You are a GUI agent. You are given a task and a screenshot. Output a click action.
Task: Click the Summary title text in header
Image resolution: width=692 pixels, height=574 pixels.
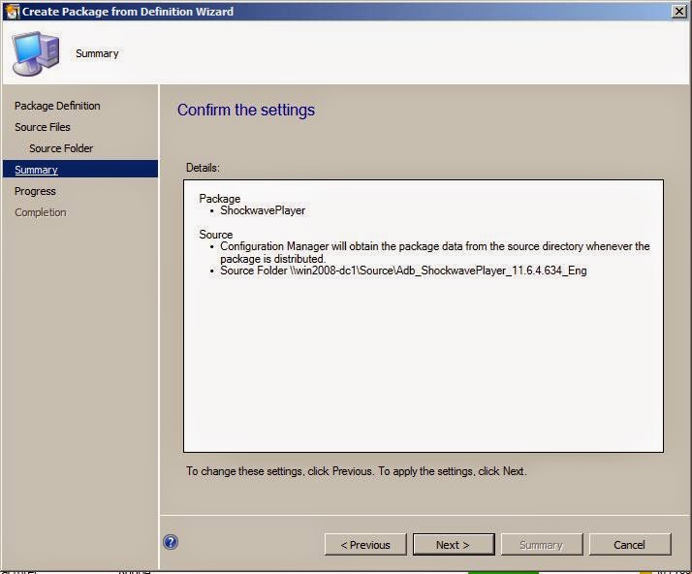point(97,53)
